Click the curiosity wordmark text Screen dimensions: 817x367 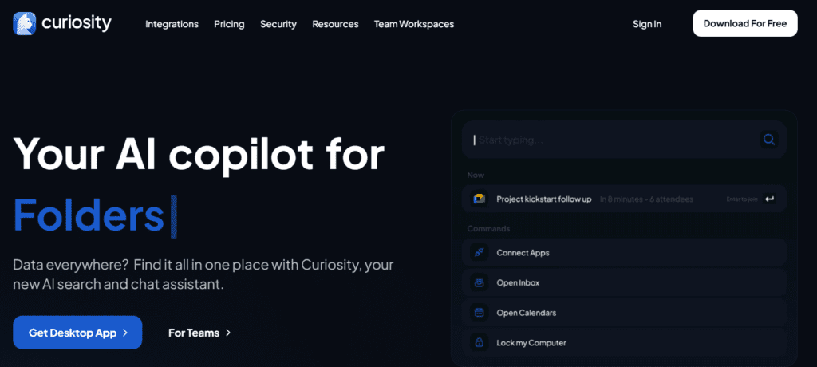coord(77,23)
